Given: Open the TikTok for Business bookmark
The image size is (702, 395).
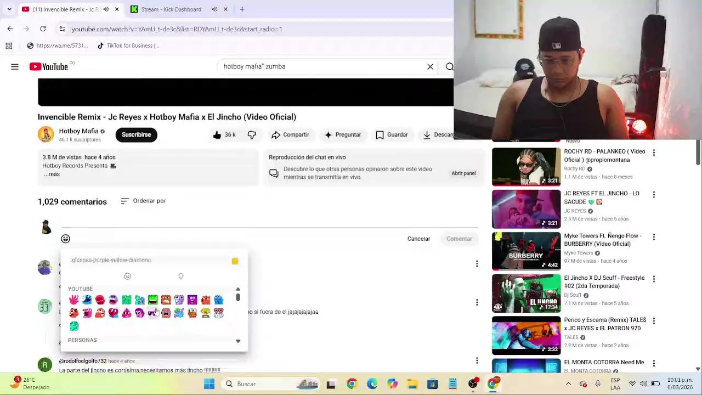Looking at the screenshot, I should tap(128, 46).
